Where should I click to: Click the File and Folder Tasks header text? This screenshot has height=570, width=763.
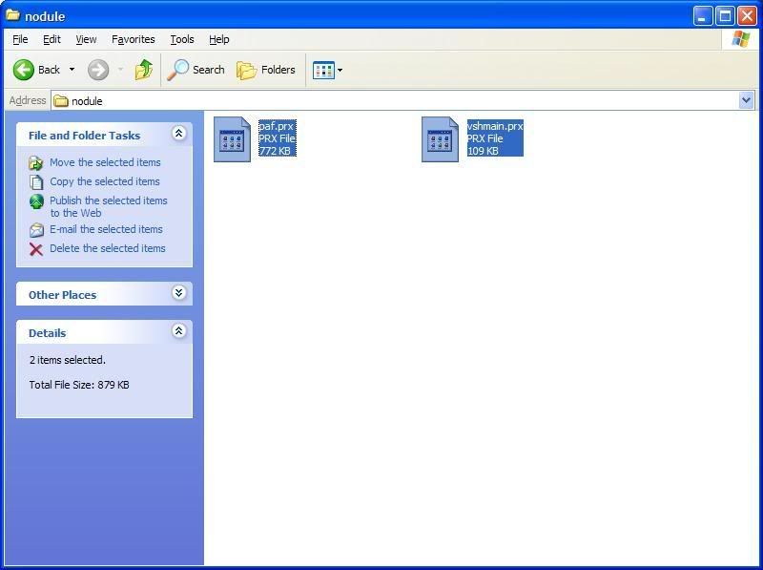[84, 136]
